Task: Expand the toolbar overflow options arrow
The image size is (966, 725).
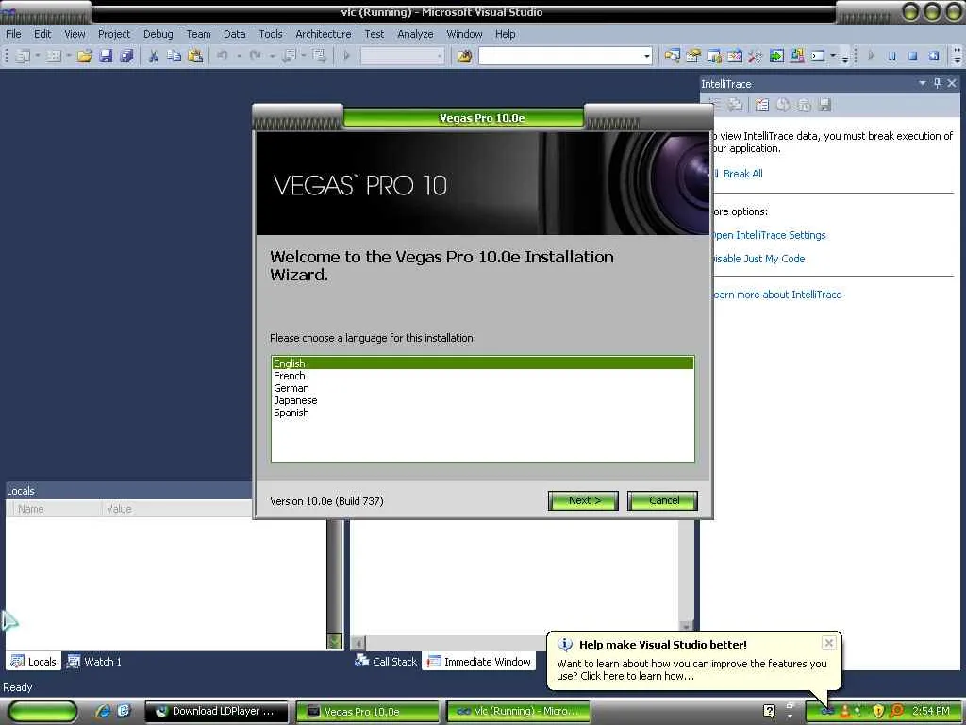Action: point(957,57)
